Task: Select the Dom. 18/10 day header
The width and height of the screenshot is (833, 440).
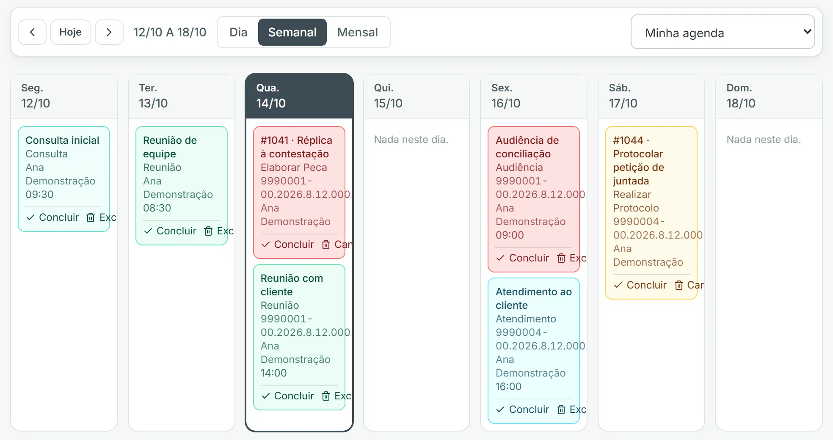Action: (x=769, y=96)
